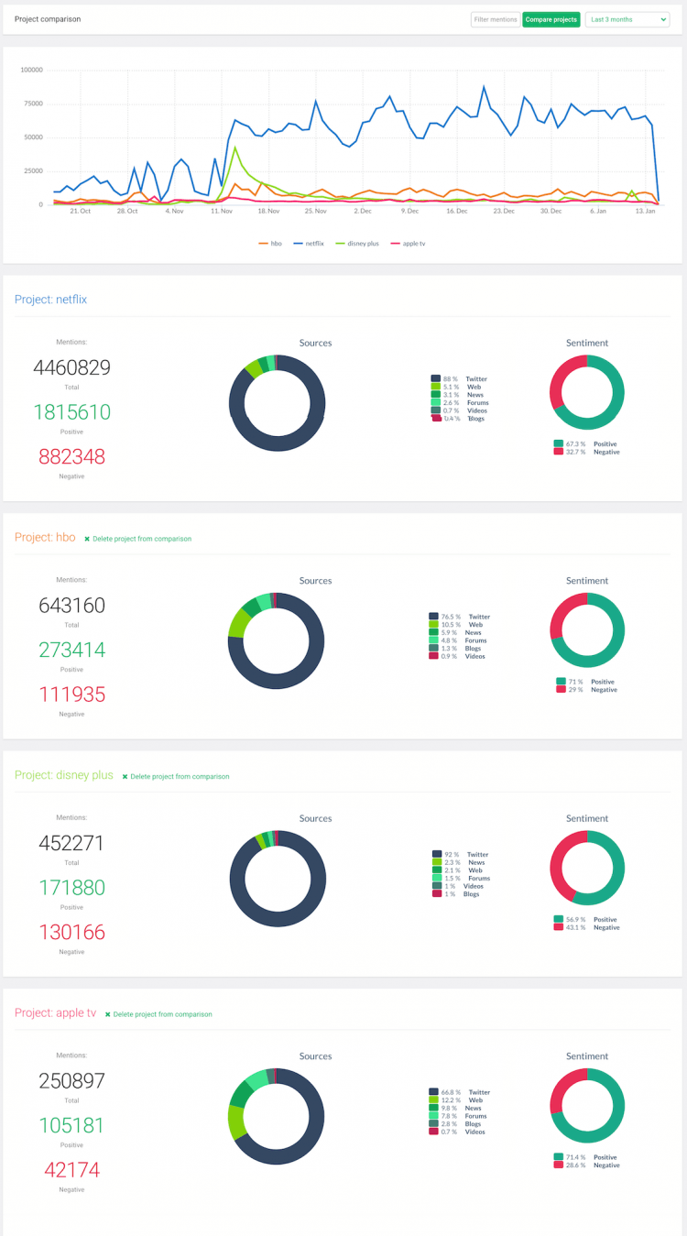This screenshot has height=1236, width=687.
Task: Click the 5.1 % Web swatch in netflix sources
Action: [436, 387]
